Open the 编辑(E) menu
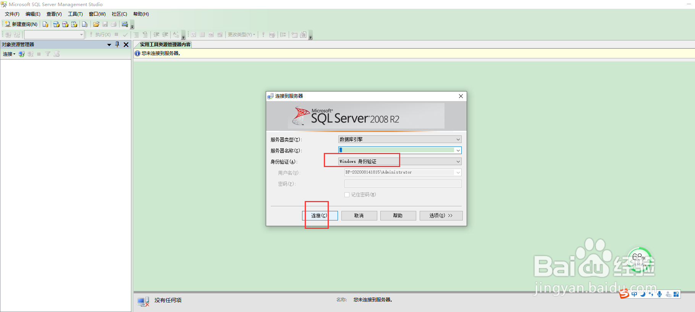Image resolution: width=695 pixels, height=312 pixels. (33, 14)
